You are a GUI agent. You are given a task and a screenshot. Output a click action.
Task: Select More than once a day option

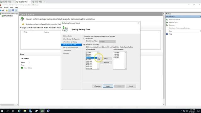[84, 45]
